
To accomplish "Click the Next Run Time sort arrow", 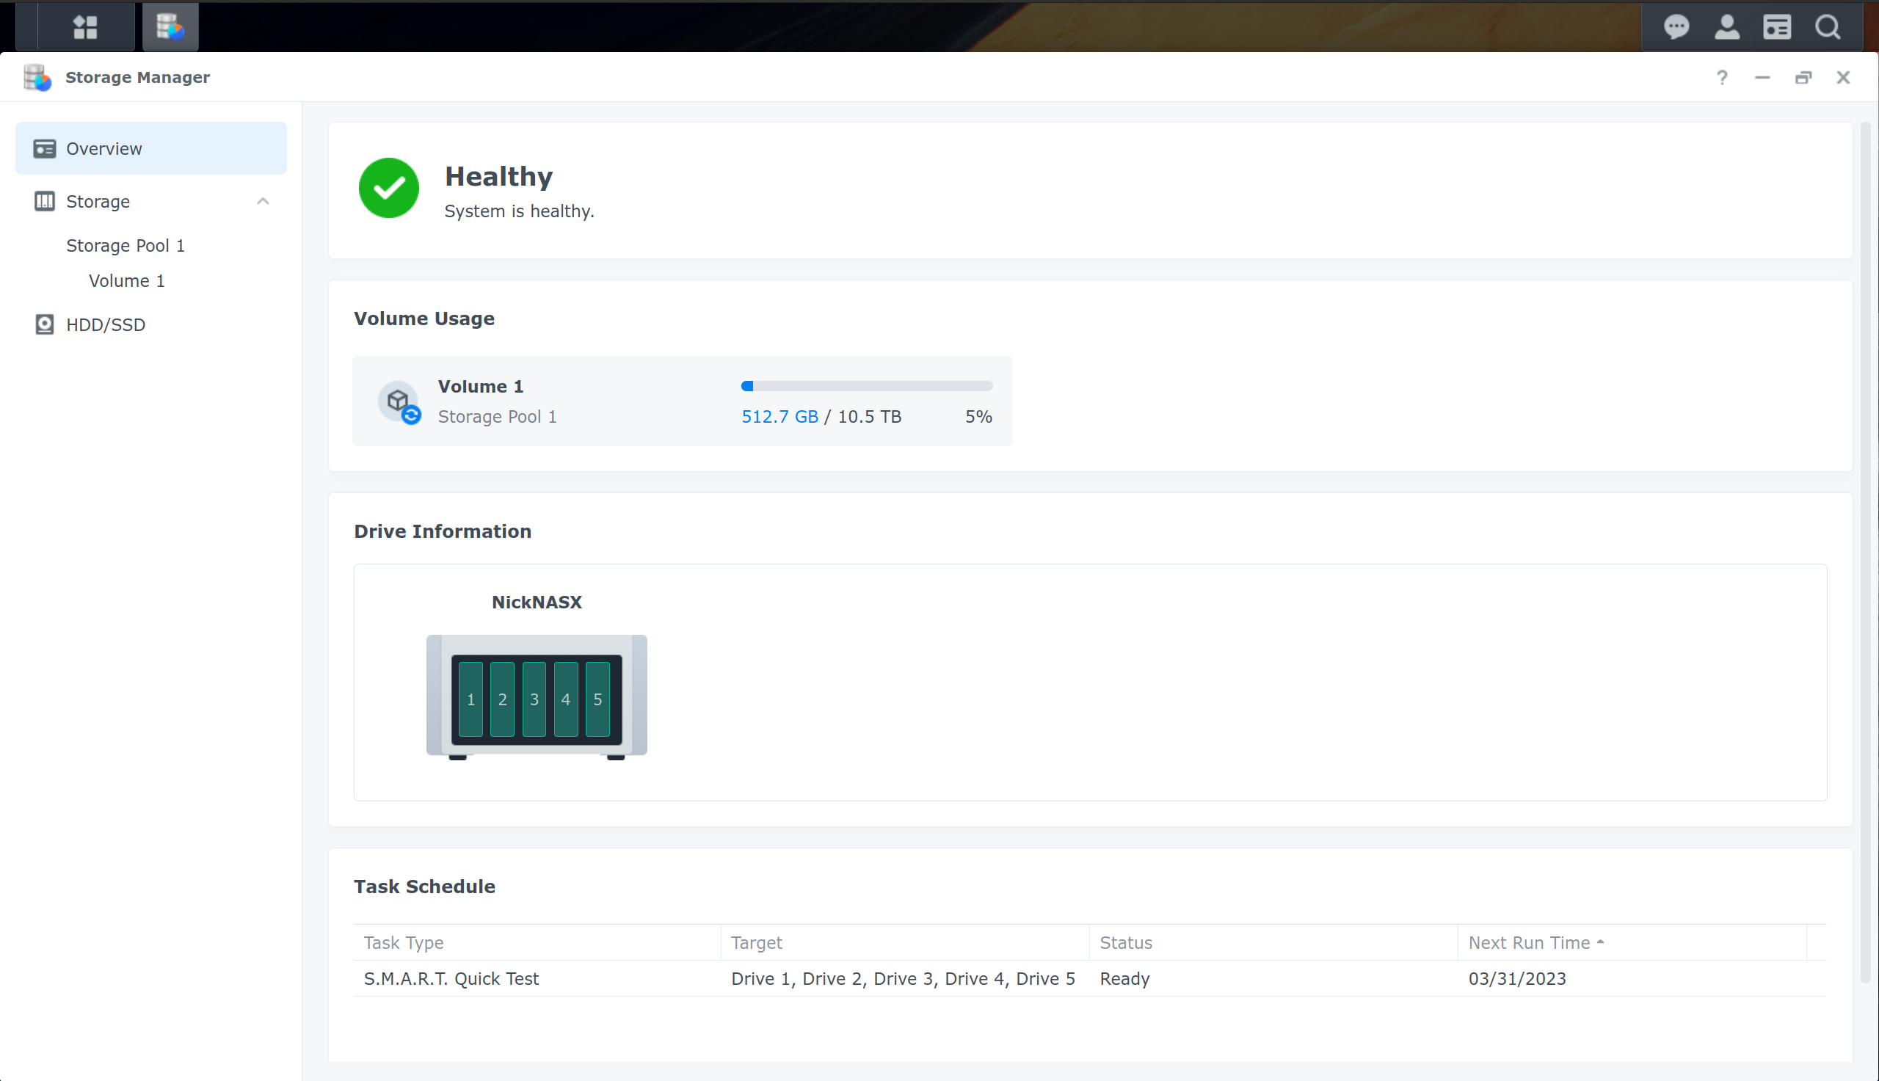I will pos(1601,942).
